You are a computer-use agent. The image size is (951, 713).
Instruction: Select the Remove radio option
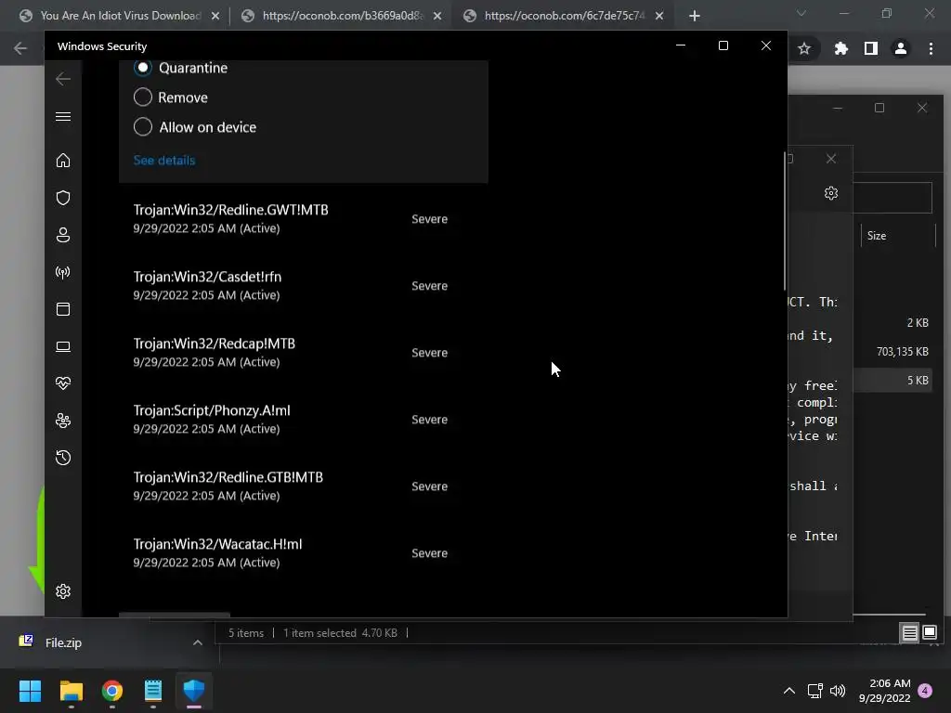(142, 97)
